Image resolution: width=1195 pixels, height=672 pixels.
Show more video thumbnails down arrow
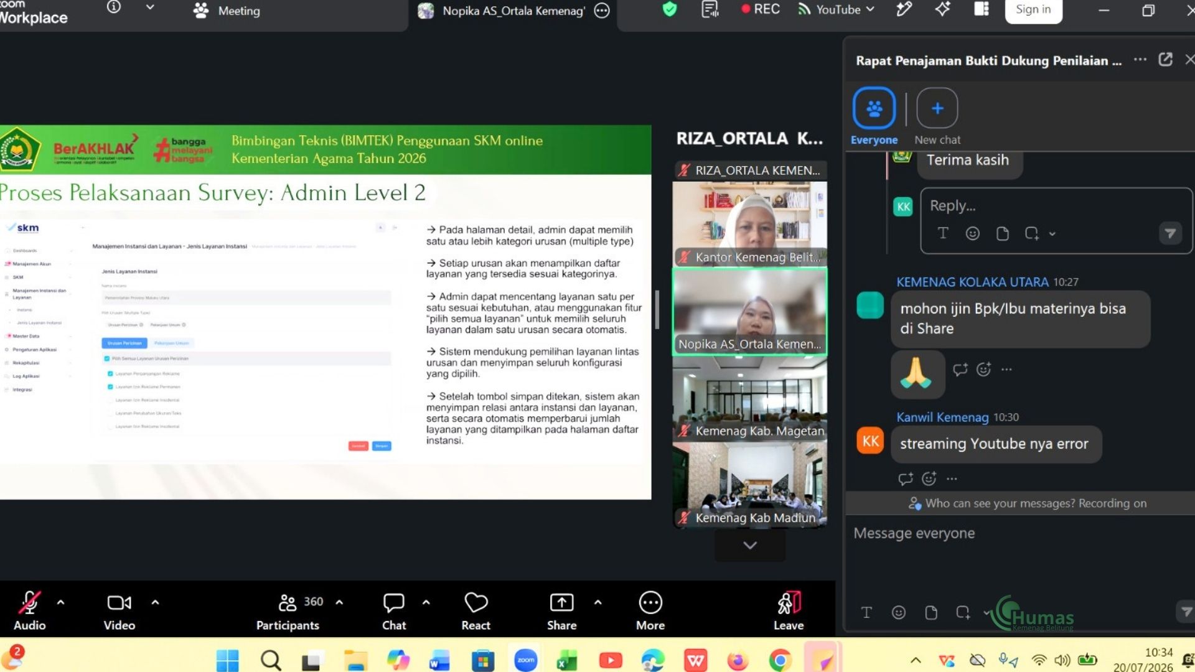point(750,545)
